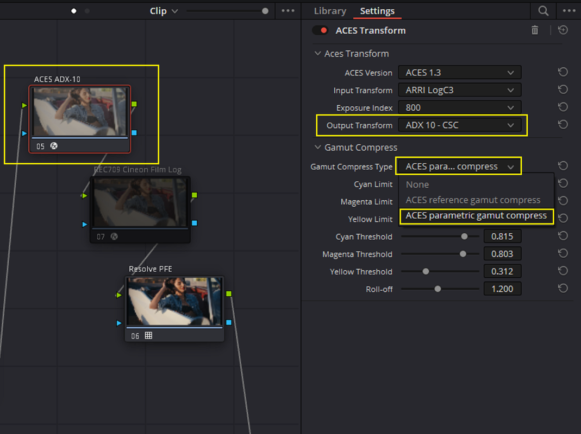
Task: Click the Magenta Threshold 0.803 value field
Action: (502, 254)
